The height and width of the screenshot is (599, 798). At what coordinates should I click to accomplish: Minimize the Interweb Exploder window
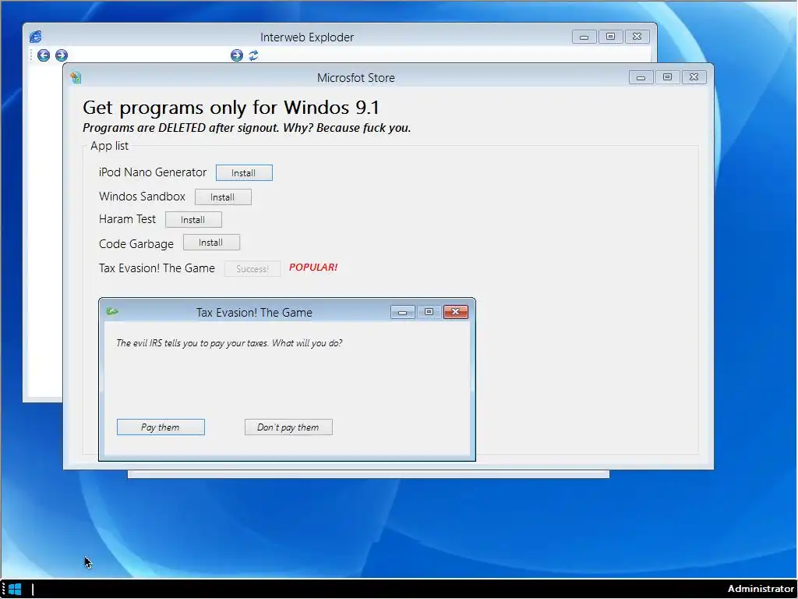tap(584, 37)
